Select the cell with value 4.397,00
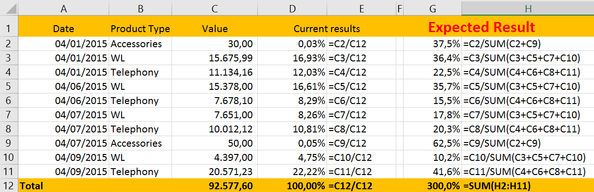Image resolution: width=594 pixels, height=192 pixels. [215, 157]
